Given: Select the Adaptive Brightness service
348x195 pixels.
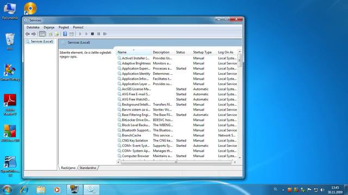Looking at the screenshot, I should tap(177, 63).
